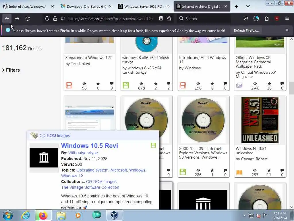The width and height of the screenshot is (294, 221).
Task: Open Windows NT 3.51 unleashed book
Action: 251,151
